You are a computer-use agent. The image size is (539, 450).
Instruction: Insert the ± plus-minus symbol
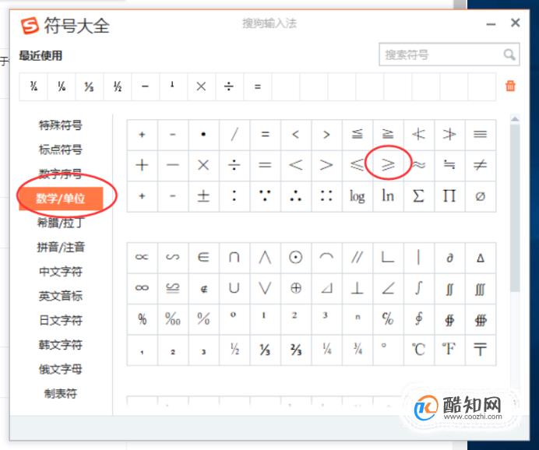coord(203,196)
